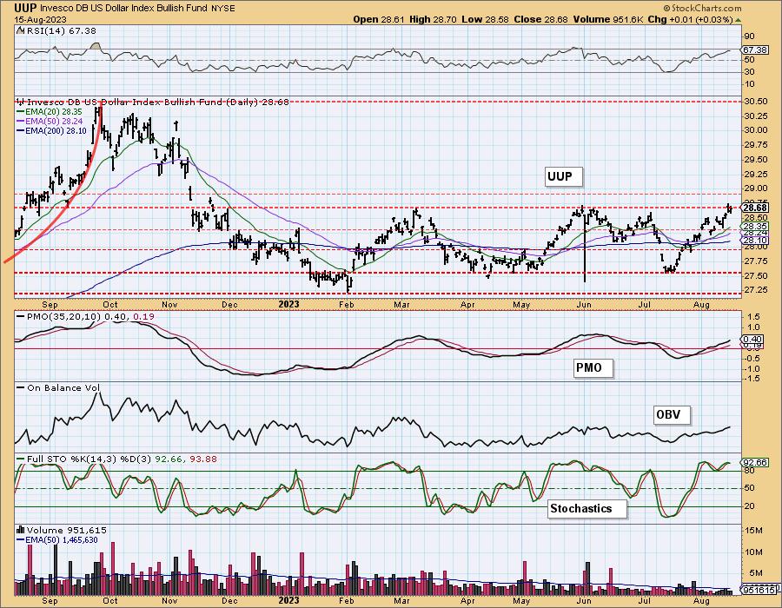Click the Stochastics annotation box
The width and height of the screenshot is (782, 608).
click(x=586, y=509)
